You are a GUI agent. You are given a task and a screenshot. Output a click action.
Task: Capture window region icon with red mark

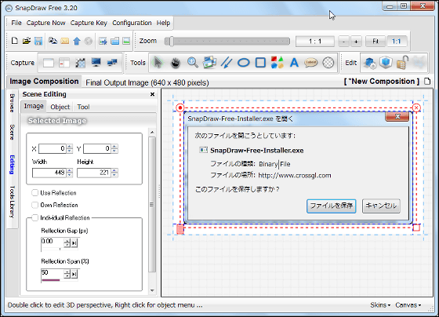coord(64,63)
